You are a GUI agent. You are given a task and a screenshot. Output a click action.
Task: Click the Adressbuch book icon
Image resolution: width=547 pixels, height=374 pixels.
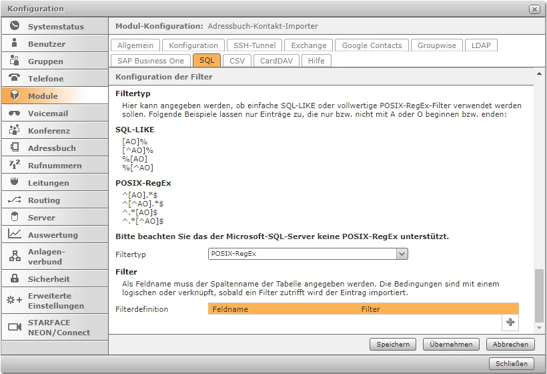(15, 148)
